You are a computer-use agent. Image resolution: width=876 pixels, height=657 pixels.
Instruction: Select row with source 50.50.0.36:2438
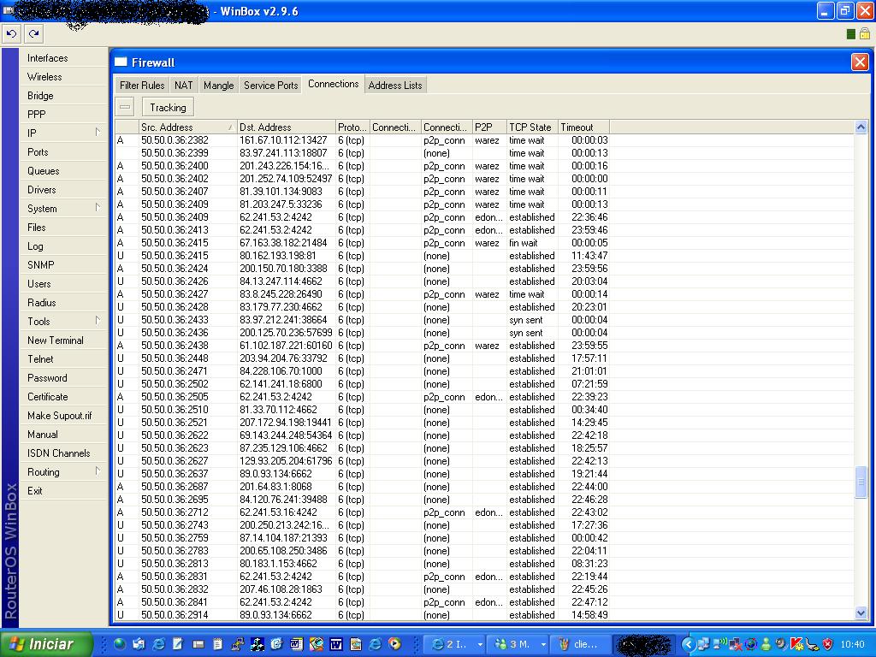pos(485,346)
